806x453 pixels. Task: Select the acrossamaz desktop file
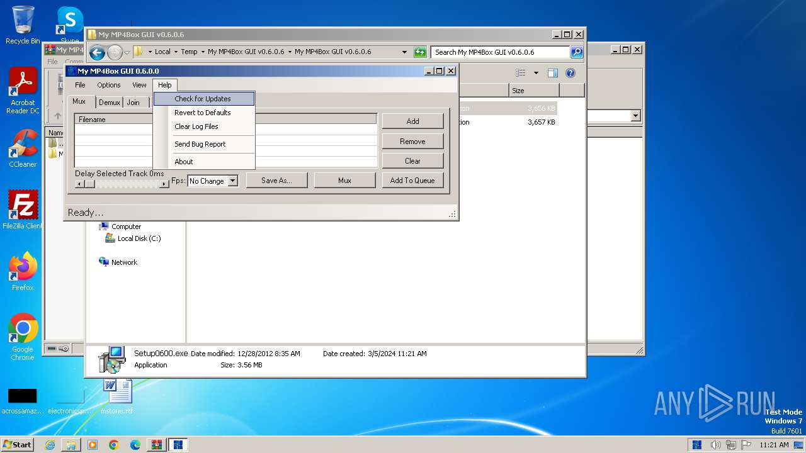point(23,401)
